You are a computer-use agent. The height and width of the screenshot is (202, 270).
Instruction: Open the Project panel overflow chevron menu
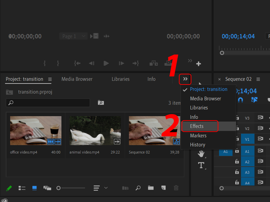pos(185,79)
